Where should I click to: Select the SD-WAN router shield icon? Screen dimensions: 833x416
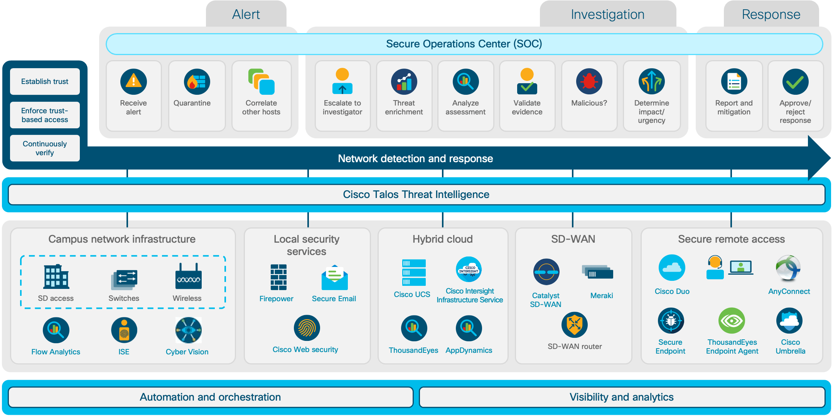[574, 325]
